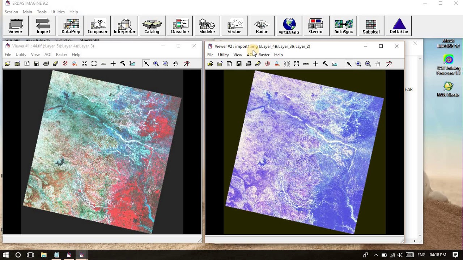Open Utility menu in Viewer #1
The width and height of the screenshot is (463, 260).
21,55
